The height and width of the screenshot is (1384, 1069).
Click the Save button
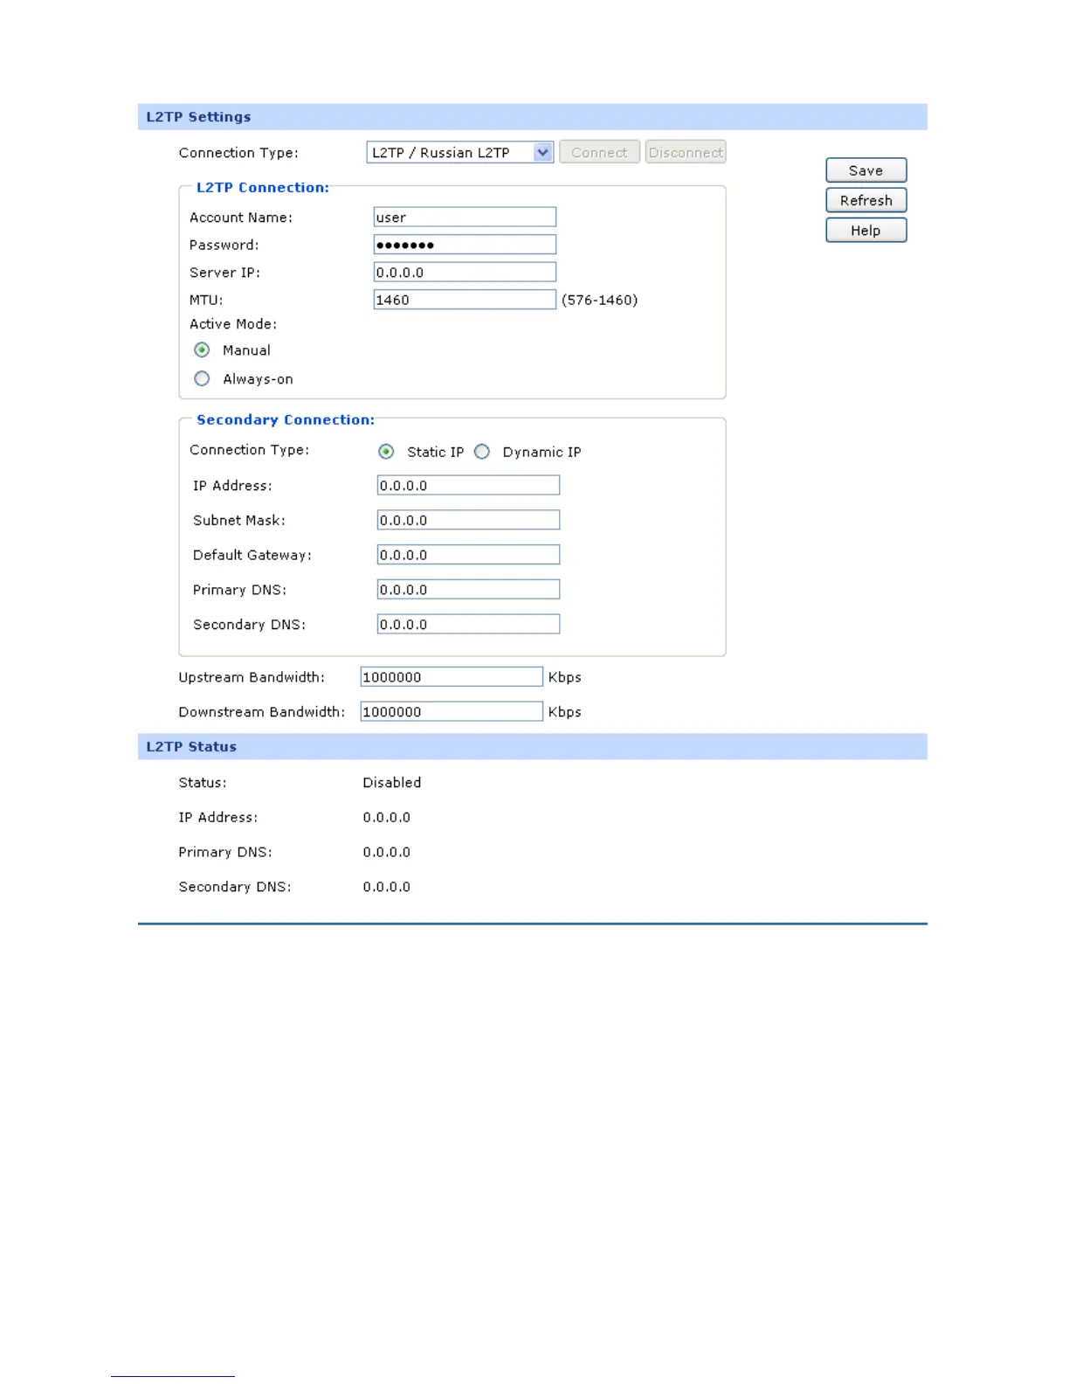click(866, 170)
